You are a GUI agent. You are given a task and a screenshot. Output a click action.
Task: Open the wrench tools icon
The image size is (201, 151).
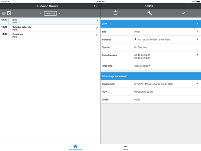[x=149, y=13]
